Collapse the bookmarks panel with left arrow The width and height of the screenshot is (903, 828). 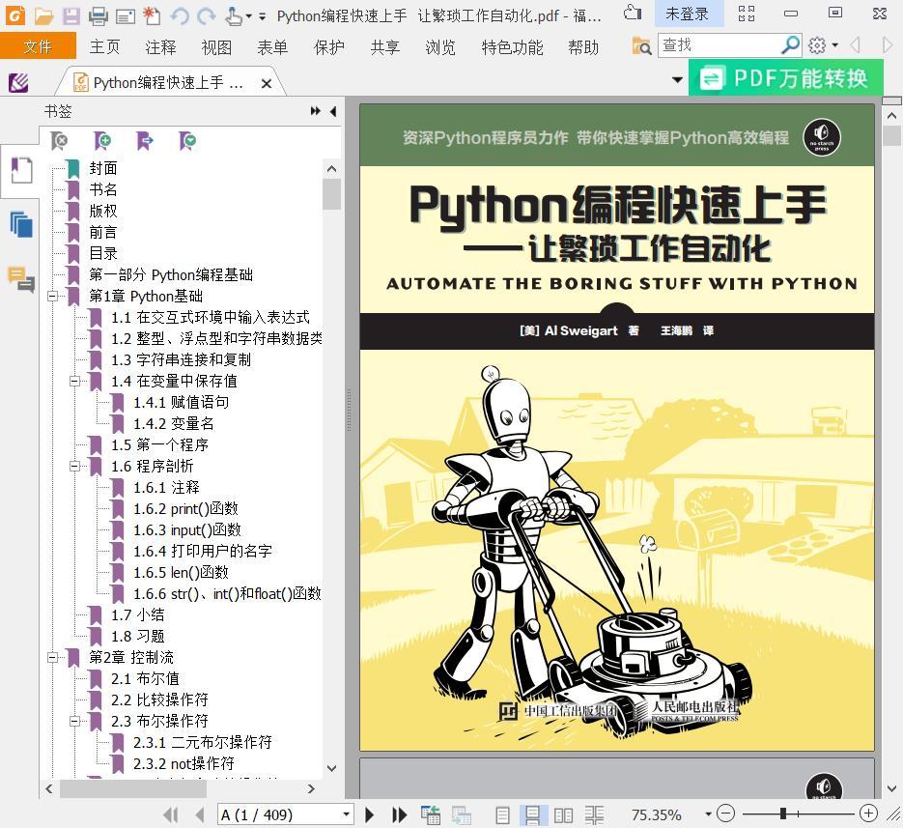333,111
